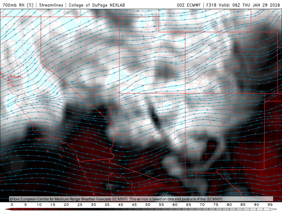282x211 pixels.
Task: Click the colorbar label "5"
Action: coord(25,205)
